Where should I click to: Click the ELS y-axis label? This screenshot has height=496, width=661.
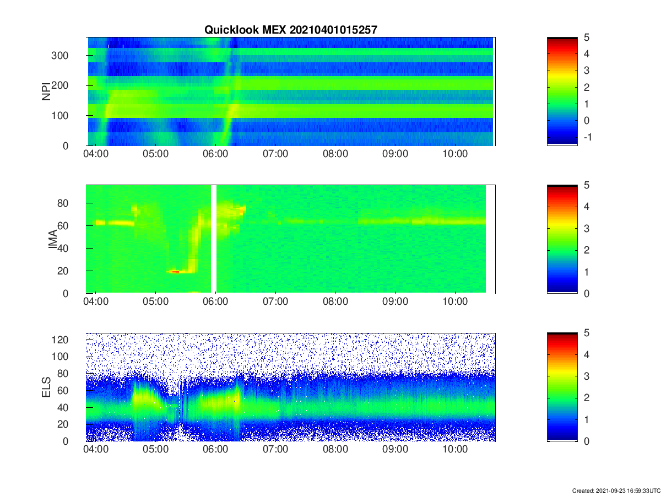(46, 387)
